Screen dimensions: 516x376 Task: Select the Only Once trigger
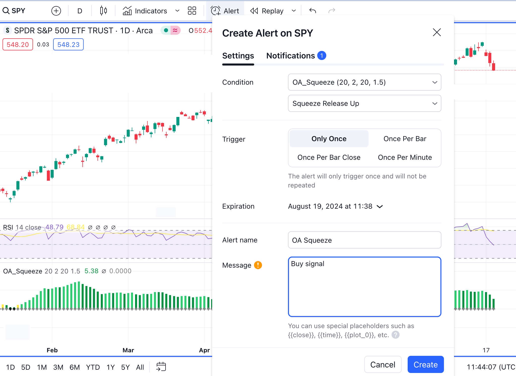point(329,139)
